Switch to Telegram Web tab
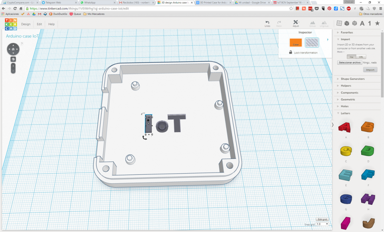Image resolution: width=384 pixels, height=232 pixels. 58,3
